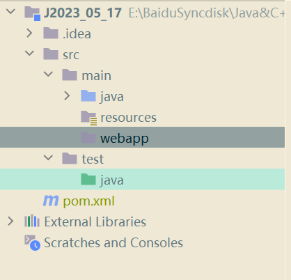291x280 pixels.
Task: Click the resources folder icon
Action: [88, 118]
